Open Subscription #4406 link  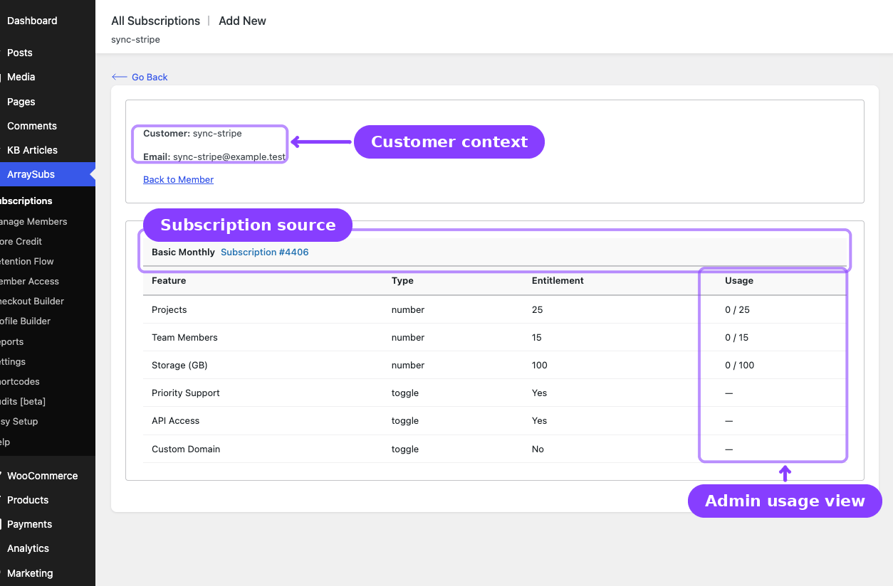point(264,252)
